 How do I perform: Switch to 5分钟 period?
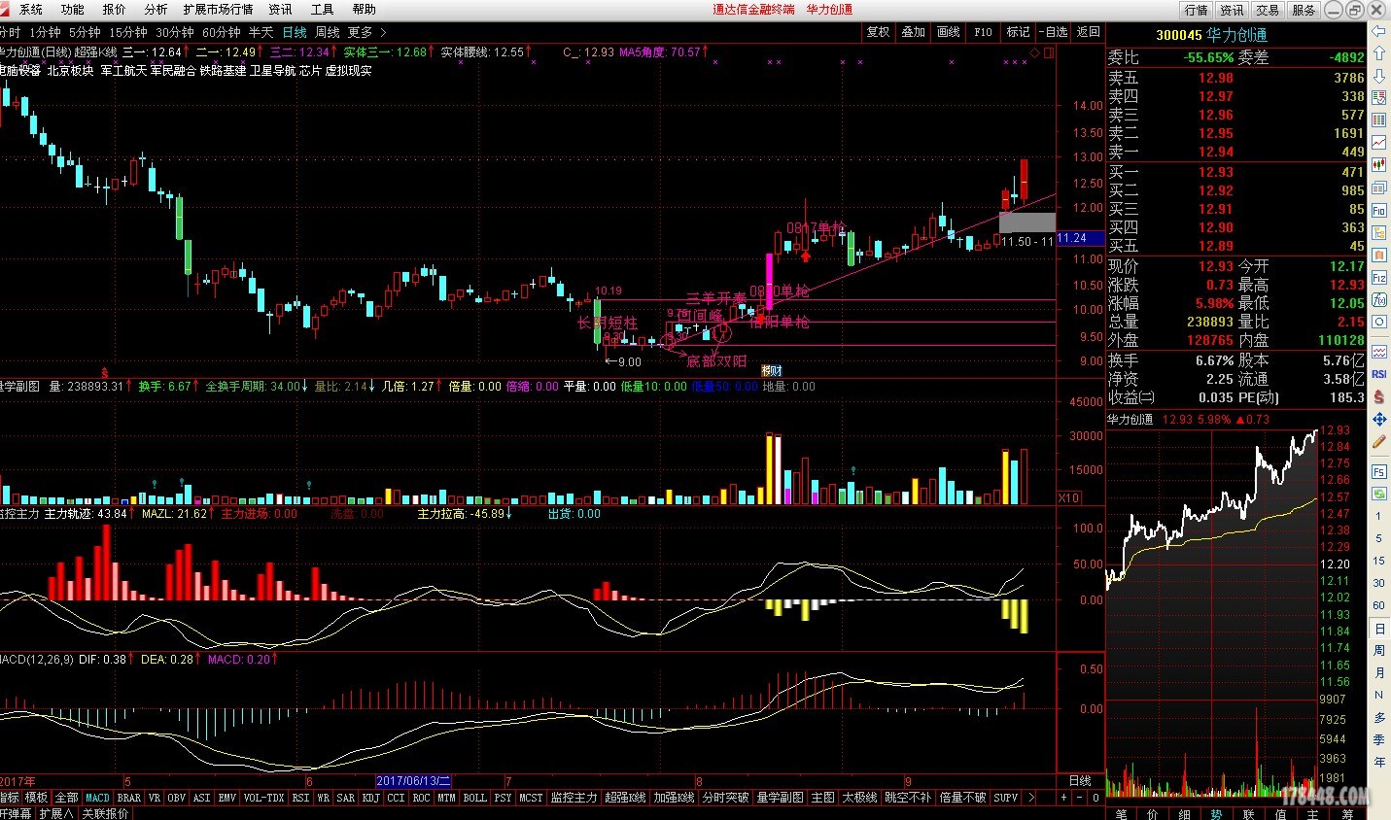85,32
